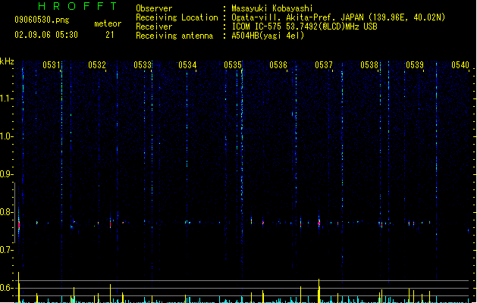Image resolution: width=477 pixels, height=303 pixels.
Task: Click the Receiving Location label
Action: (x=177, y=17)
